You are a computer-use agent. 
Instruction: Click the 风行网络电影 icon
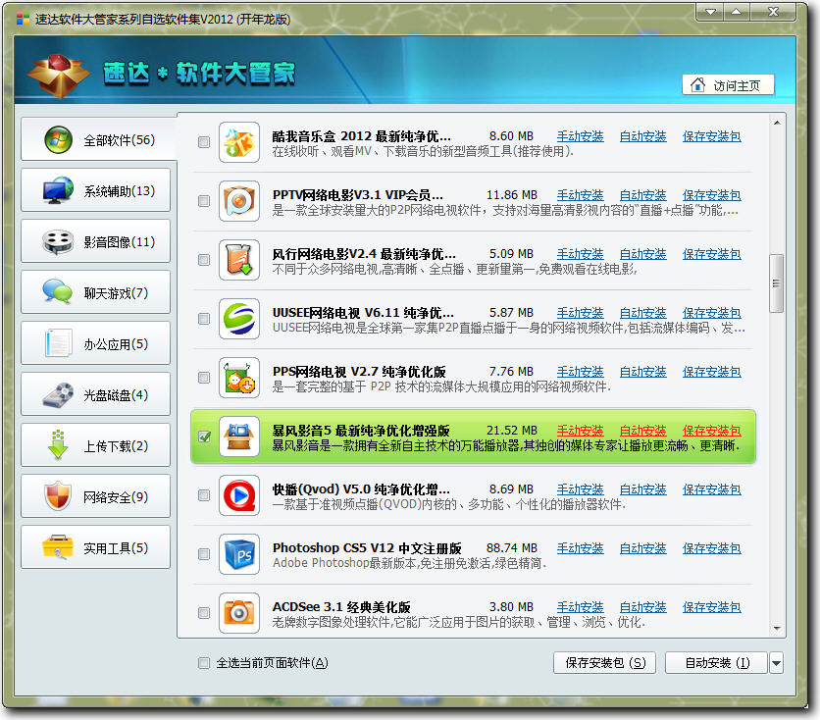coord(238,260)
